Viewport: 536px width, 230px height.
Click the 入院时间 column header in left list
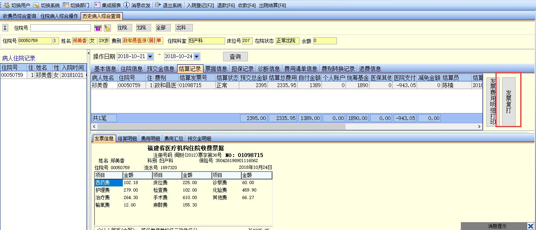pos(73,68)
